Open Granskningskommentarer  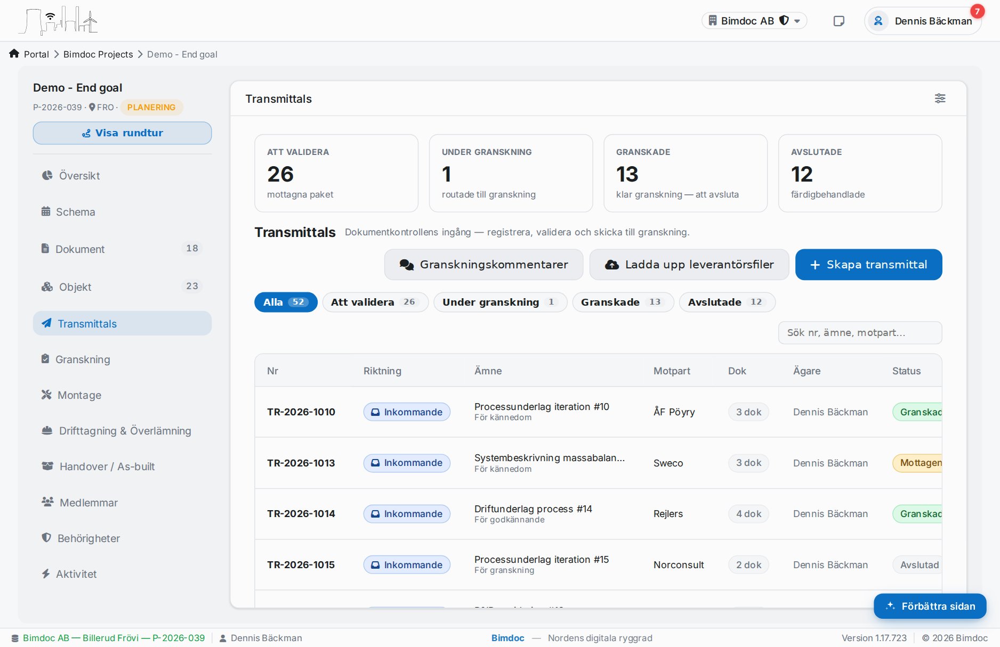coord(483,265)
